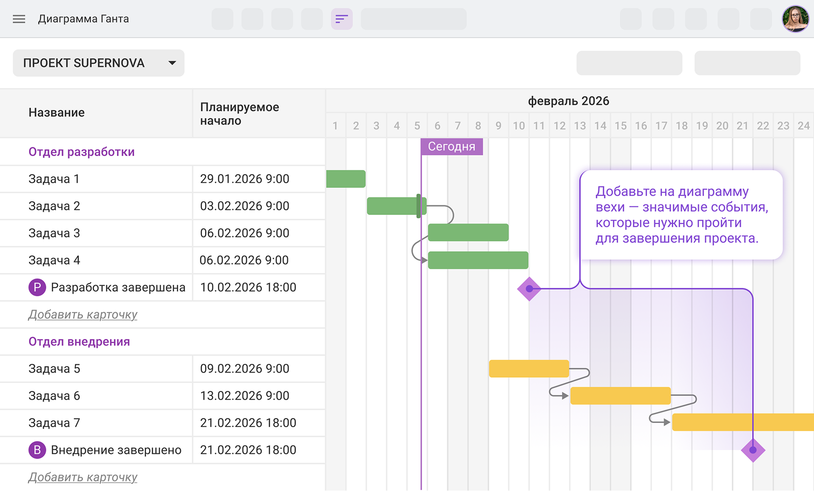
Task: Click 'Добавить карточку' under Отдел разработки
Action: point(82,315)
